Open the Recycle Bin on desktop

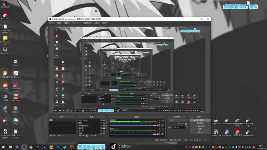[16, 109]
